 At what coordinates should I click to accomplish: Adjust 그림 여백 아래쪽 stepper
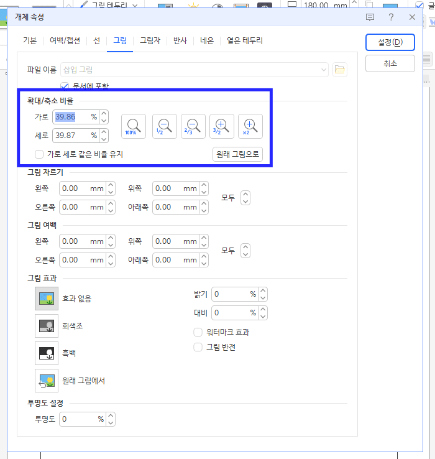pyautogui.click(x=204, y=260)
